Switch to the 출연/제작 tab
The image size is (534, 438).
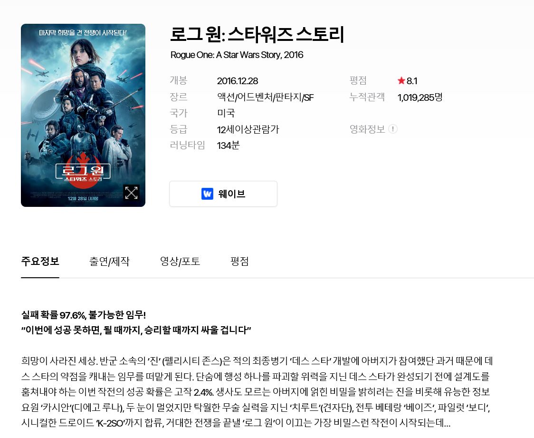109,262
